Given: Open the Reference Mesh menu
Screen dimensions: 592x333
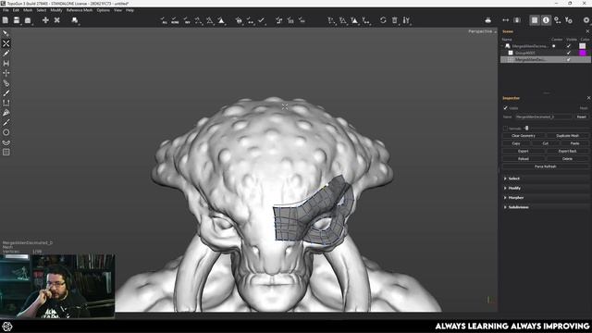Looking at the screenshot, I should [x=80, y=10].
